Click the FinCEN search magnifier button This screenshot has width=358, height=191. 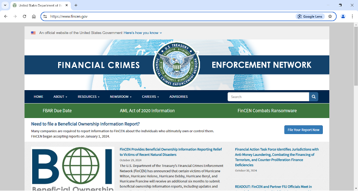coord(314,97)
